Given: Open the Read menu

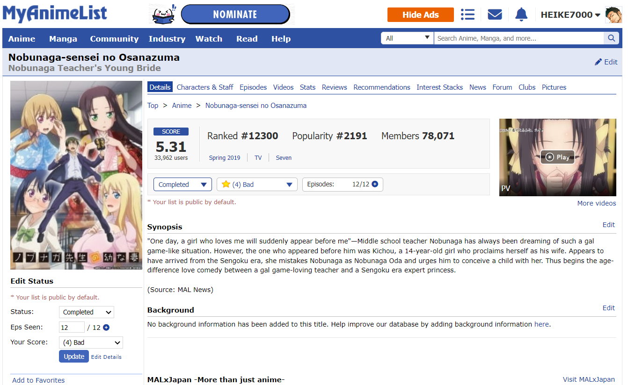Looking at the screenshot, I should 247,39.
